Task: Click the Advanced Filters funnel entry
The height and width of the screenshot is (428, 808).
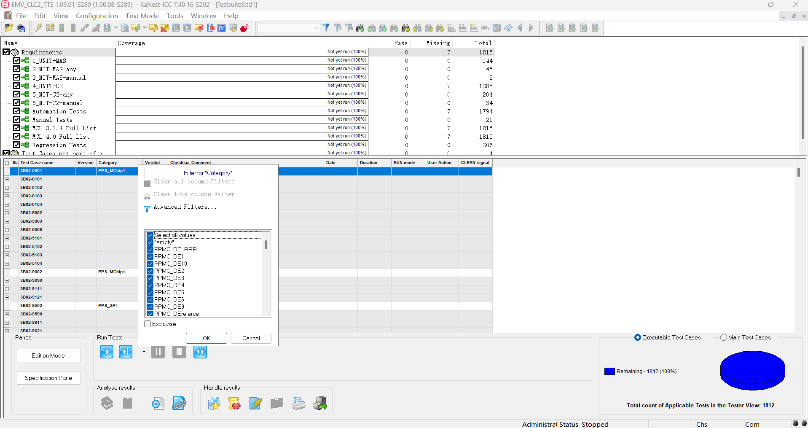Action: click(x=185, y=207)
